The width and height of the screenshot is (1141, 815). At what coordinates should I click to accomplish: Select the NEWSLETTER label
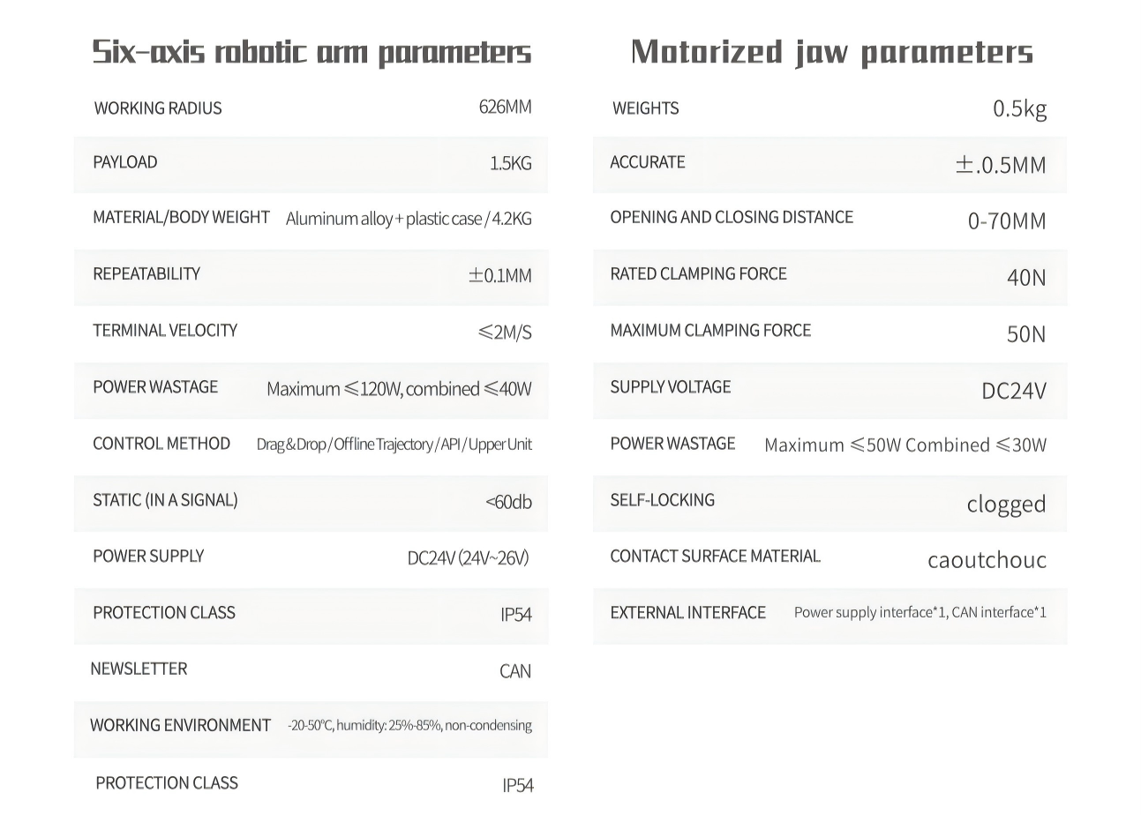click(139, 669)
